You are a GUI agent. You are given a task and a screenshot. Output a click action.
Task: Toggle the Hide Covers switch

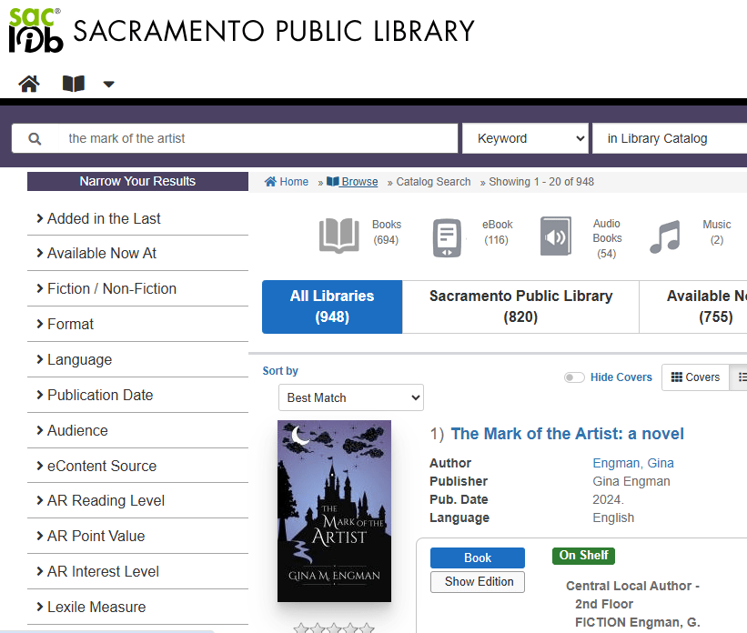[x=574, y=377]
